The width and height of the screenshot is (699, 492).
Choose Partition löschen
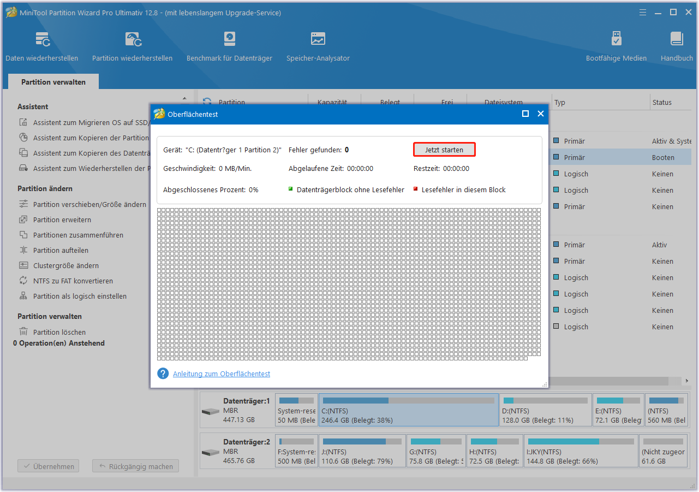52,332
